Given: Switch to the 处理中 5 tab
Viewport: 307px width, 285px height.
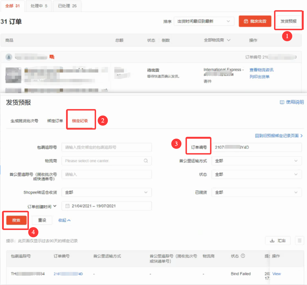Looking at the screenshot, I should [x=39, y=6].
